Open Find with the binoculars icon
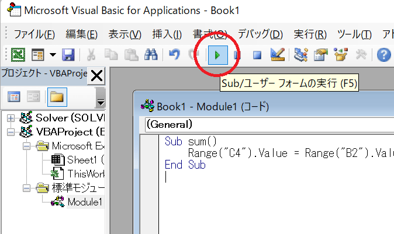 coord(151,55)
